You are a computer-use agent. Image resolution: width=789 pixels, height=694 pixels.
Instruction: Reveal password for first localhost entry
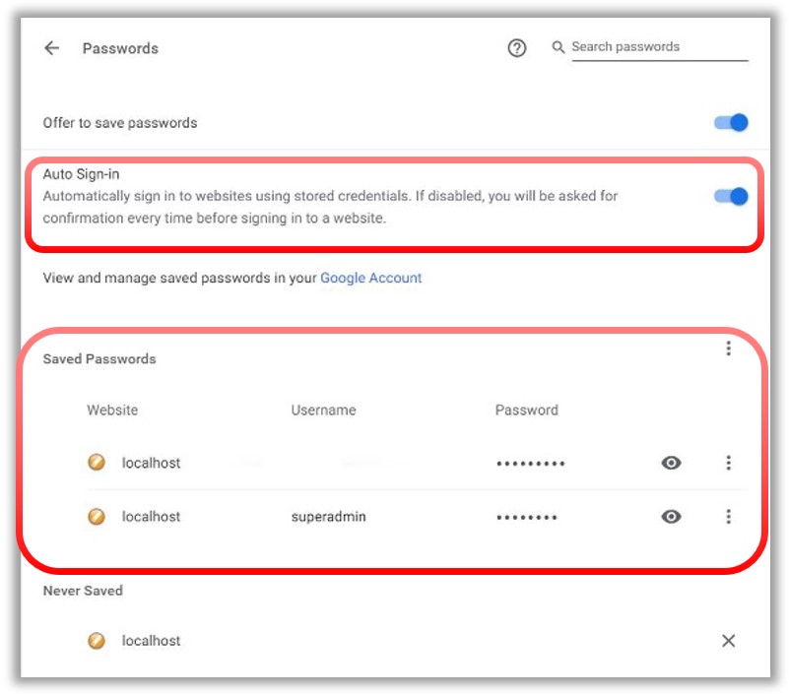(671, 463)
